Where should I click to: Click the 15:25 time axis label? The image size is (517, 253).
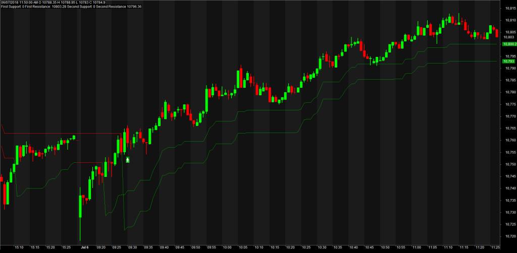tap(66, 247)
